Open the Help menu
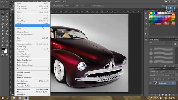Viewport: 178px width, 100px height. coord(65,2)
